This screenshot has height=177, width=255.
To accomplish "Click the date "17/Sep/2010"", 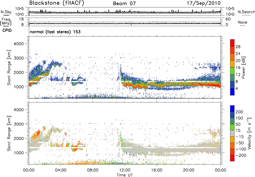I will [x=204, y=3].
